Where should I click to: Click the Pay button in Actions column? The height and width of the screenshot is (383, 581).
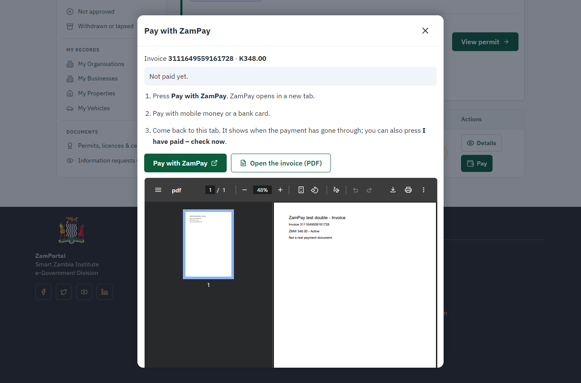click(x=477, y=163)
